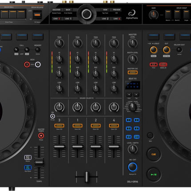Assign Beat FX to channel 2

click(136, 120)
